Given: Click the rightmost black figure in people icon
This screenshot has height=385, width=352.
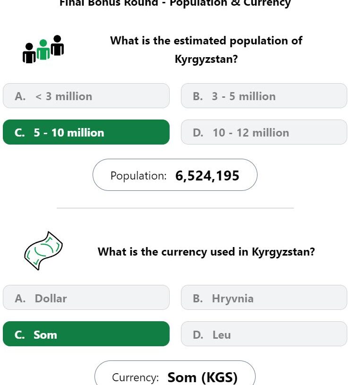Looking at the screenshot, I should click(x=57, y=45).
